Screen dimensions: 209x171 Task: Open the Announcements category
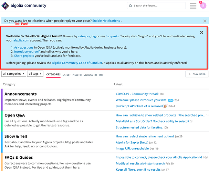[x=21, y=94]
